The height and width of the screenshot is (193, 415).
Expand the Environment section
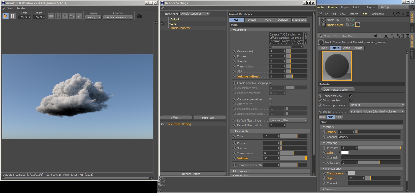coord(270,171)
